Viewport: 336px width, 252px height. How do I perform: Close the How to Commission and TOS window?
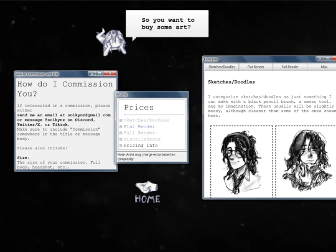(110, 73)
